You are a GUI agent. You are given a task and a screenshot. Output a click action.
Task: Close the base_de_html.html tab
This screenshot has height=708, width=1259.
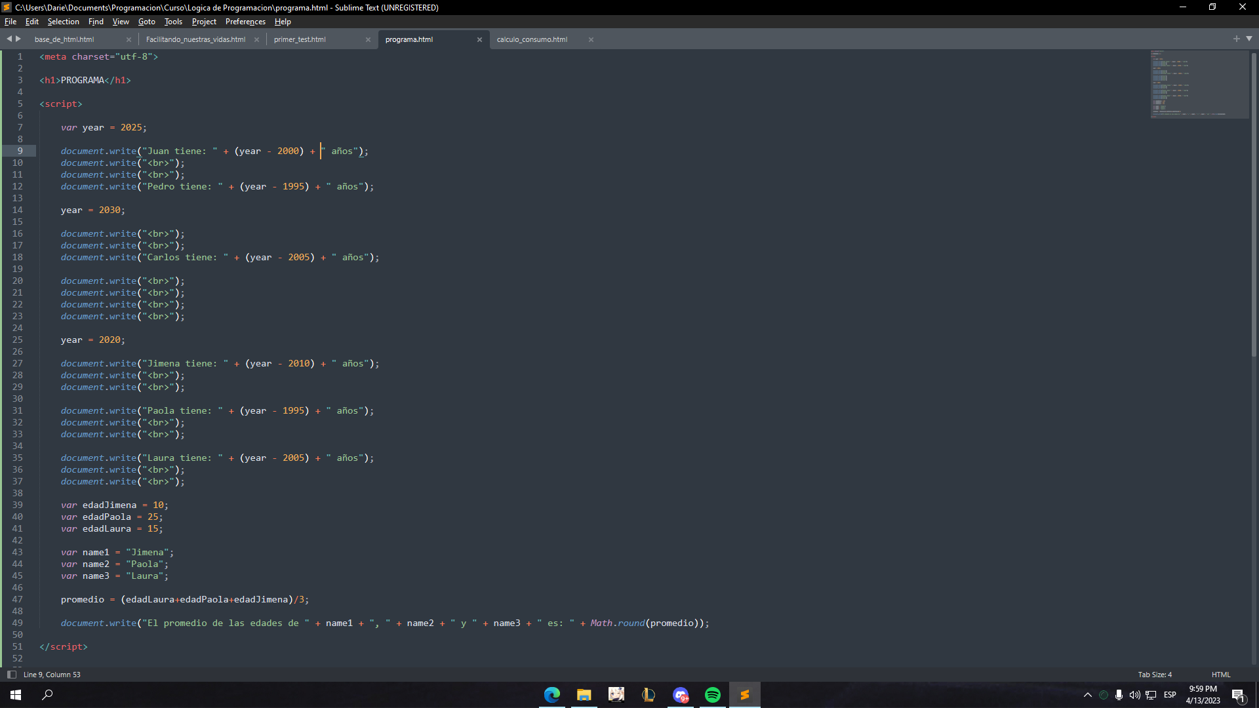coord(129,40)
